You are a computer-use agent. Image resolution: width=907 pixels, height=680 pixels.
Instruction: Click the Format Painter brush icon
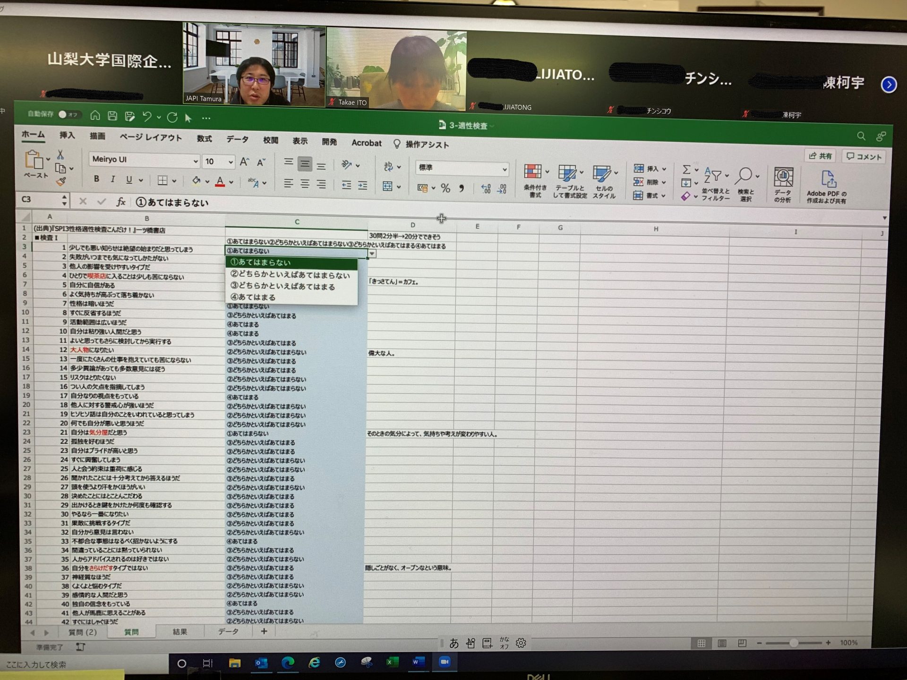tap(60, 182)
